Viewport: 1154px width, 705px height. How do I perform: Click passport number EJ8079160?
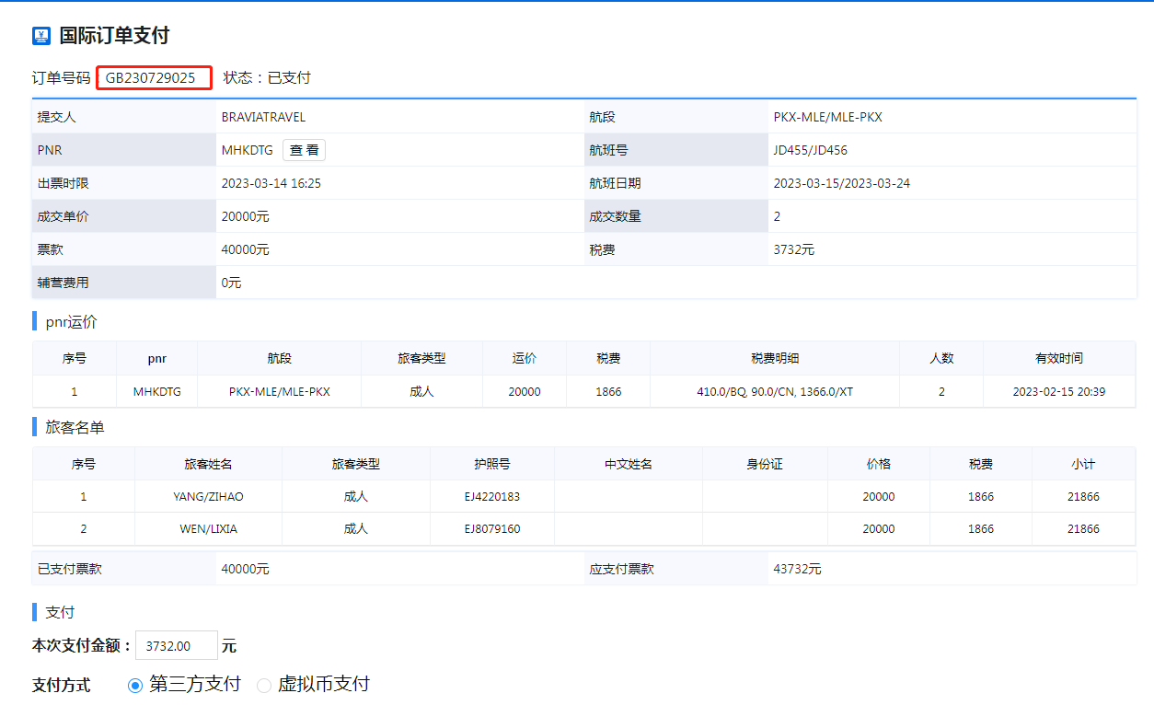pos(491,528)
